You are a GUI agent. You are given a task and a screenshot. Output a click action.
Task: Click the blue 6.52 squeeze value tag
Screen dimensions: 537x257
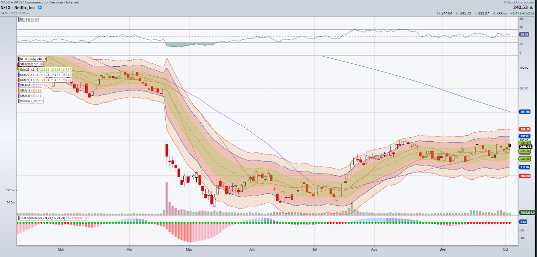point(523,222)
